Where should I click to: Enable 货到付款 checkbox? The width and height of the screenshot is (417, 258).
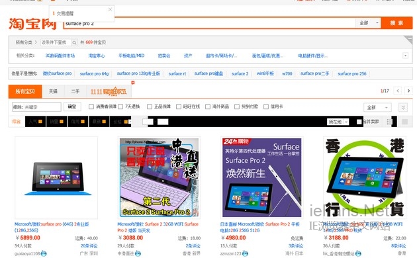237,107
